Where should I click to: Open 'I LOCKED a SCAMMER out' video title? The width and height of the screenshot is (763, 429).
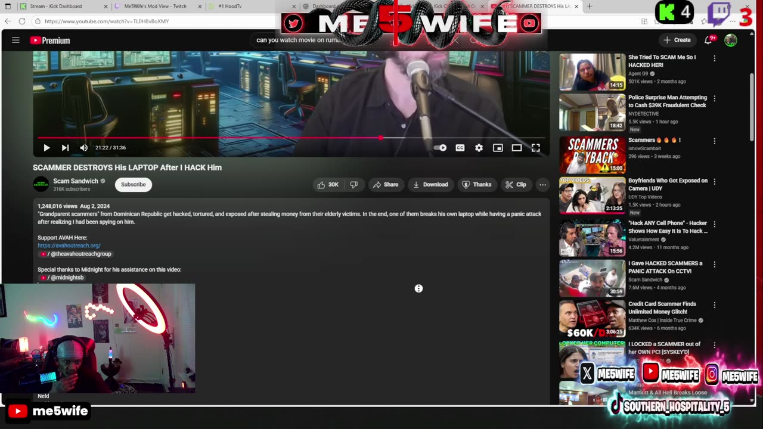(664, 348)
